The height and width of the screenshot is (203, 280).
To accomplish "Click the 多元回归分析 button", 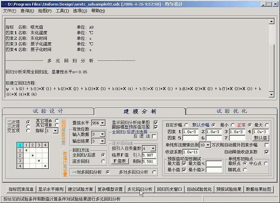I will click(140, 189).
